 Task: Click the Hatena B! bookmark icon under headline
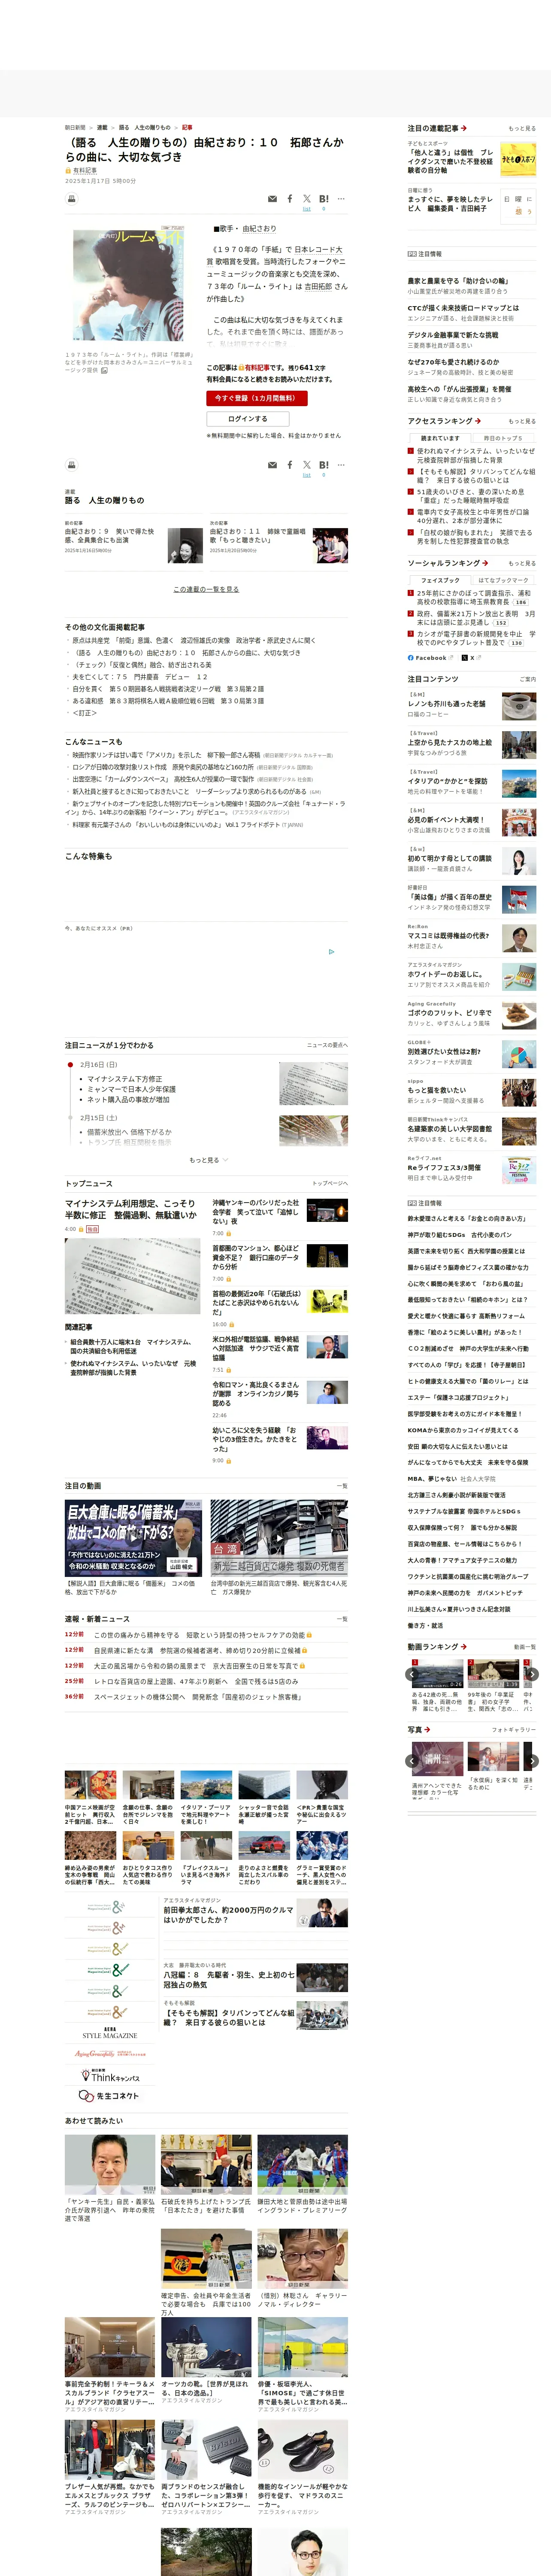[x=324, y=199]
